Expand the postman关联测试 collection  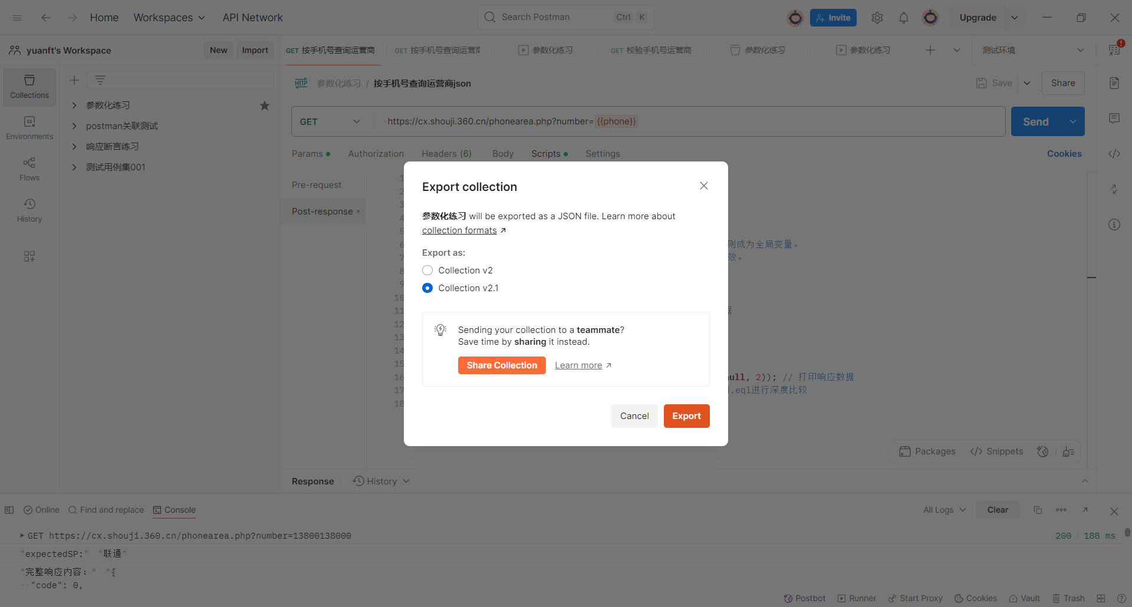[x=74, y=126]
